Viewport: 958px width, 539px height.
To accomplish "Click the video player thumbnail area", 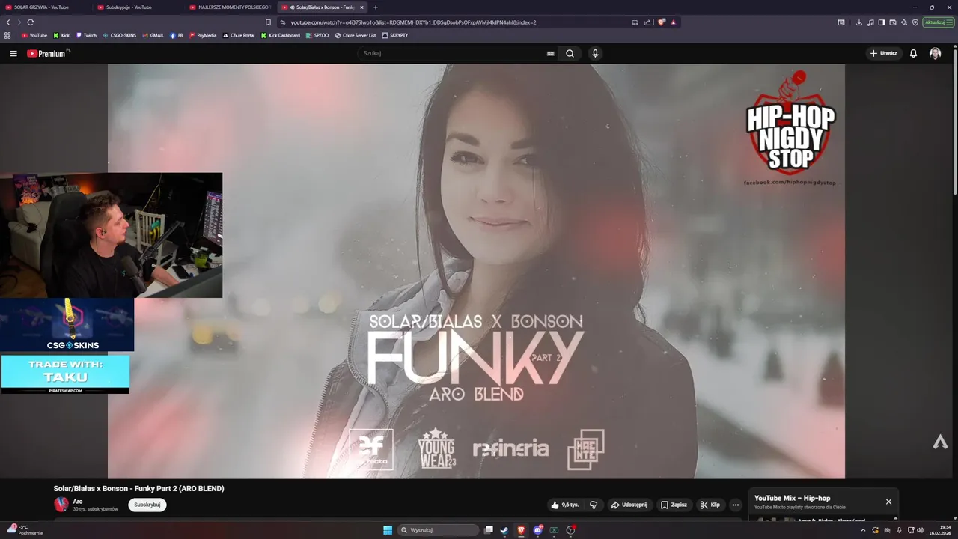I will (x=476, y=271).
